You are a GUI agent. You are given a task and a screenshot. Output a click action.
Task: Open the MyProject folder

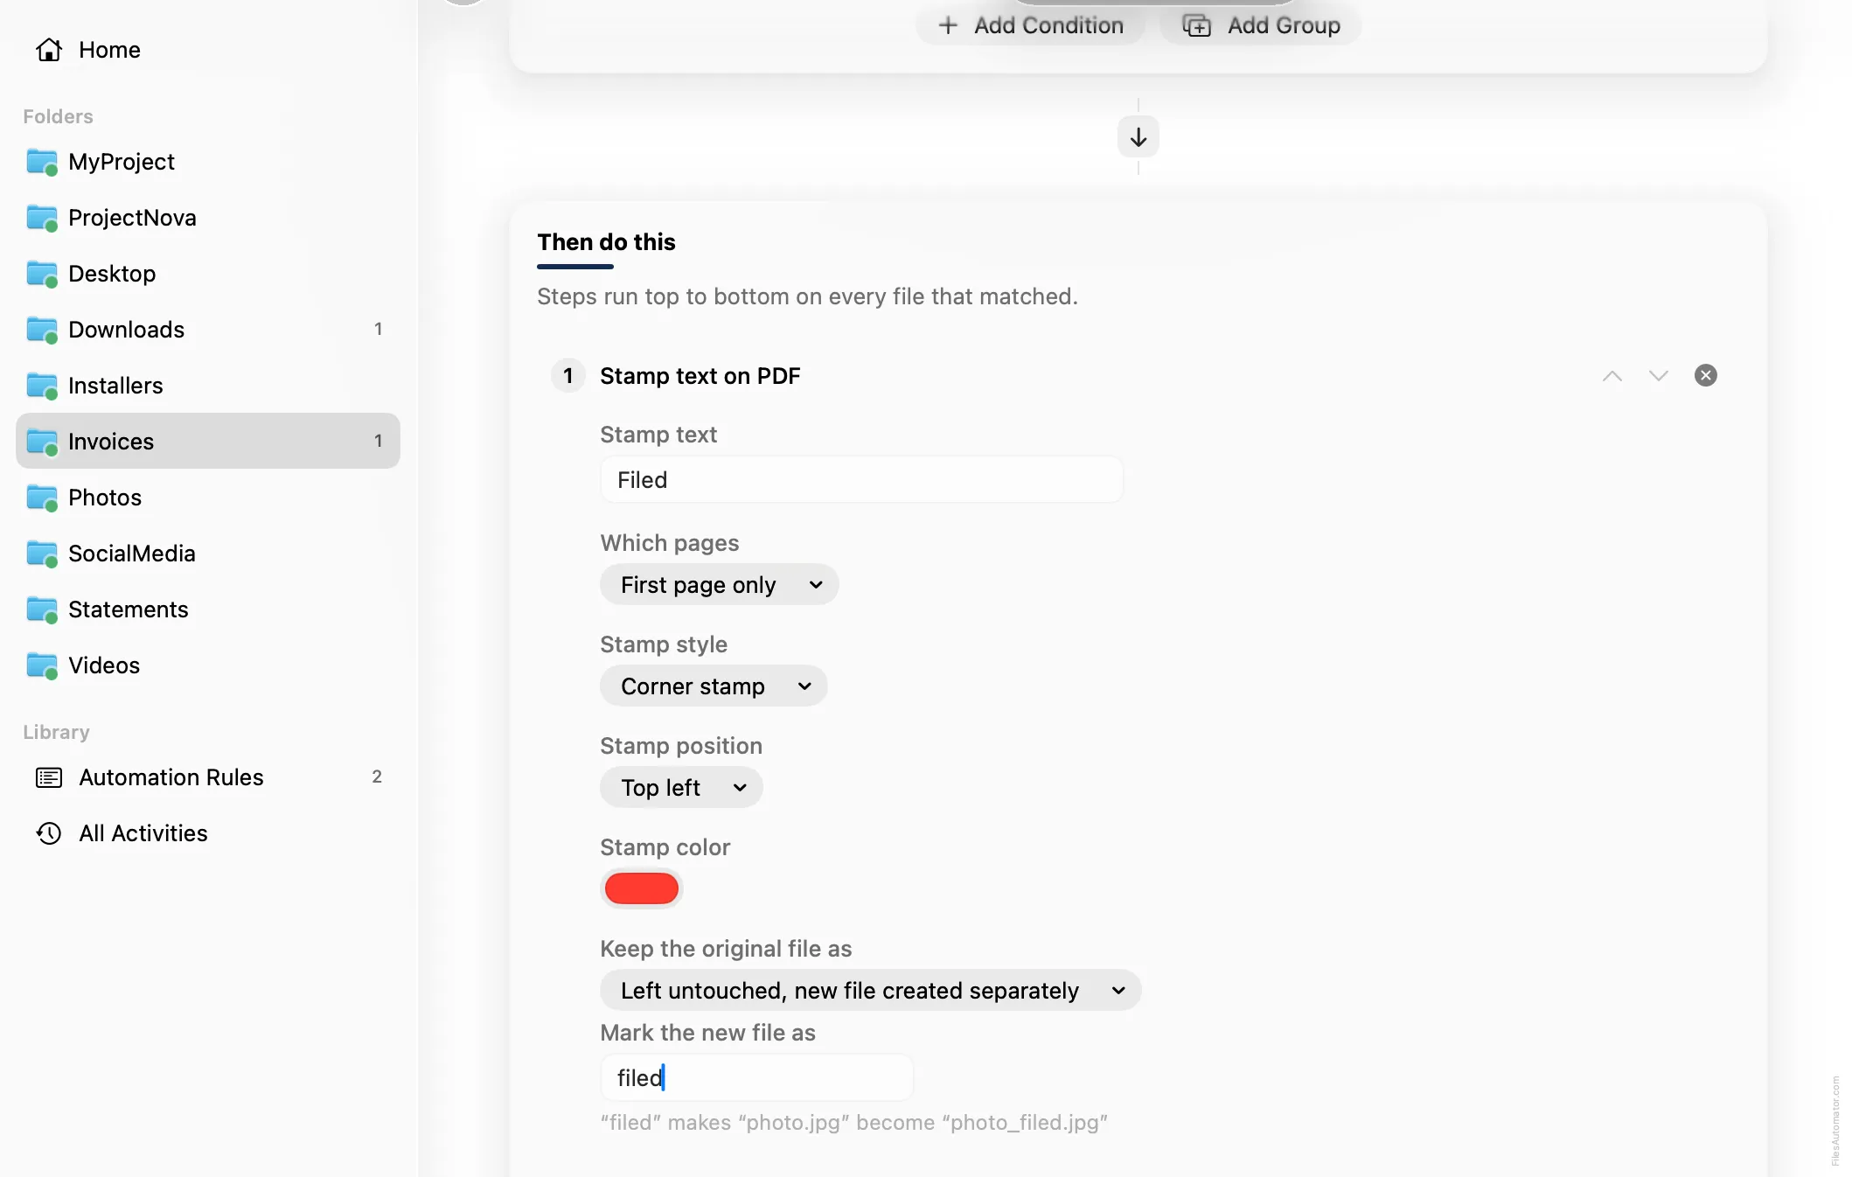pos(208,162)
